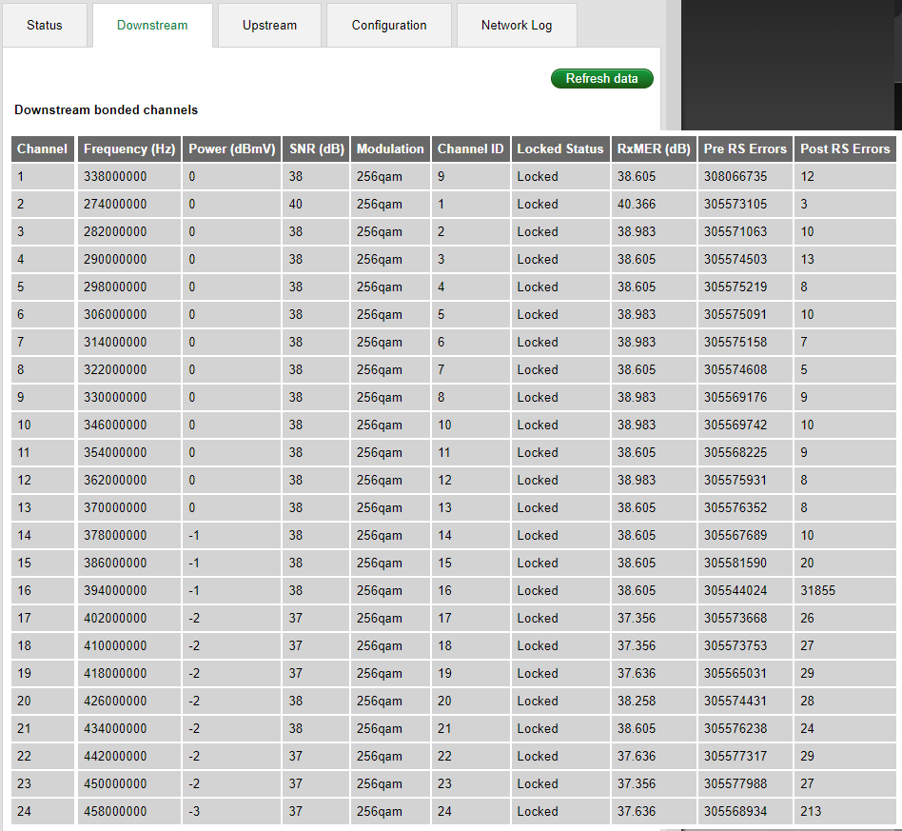This screenshot has width=902, height=831.
Task: Click the Downstream bonded channels heading
Action: [107, 110]
